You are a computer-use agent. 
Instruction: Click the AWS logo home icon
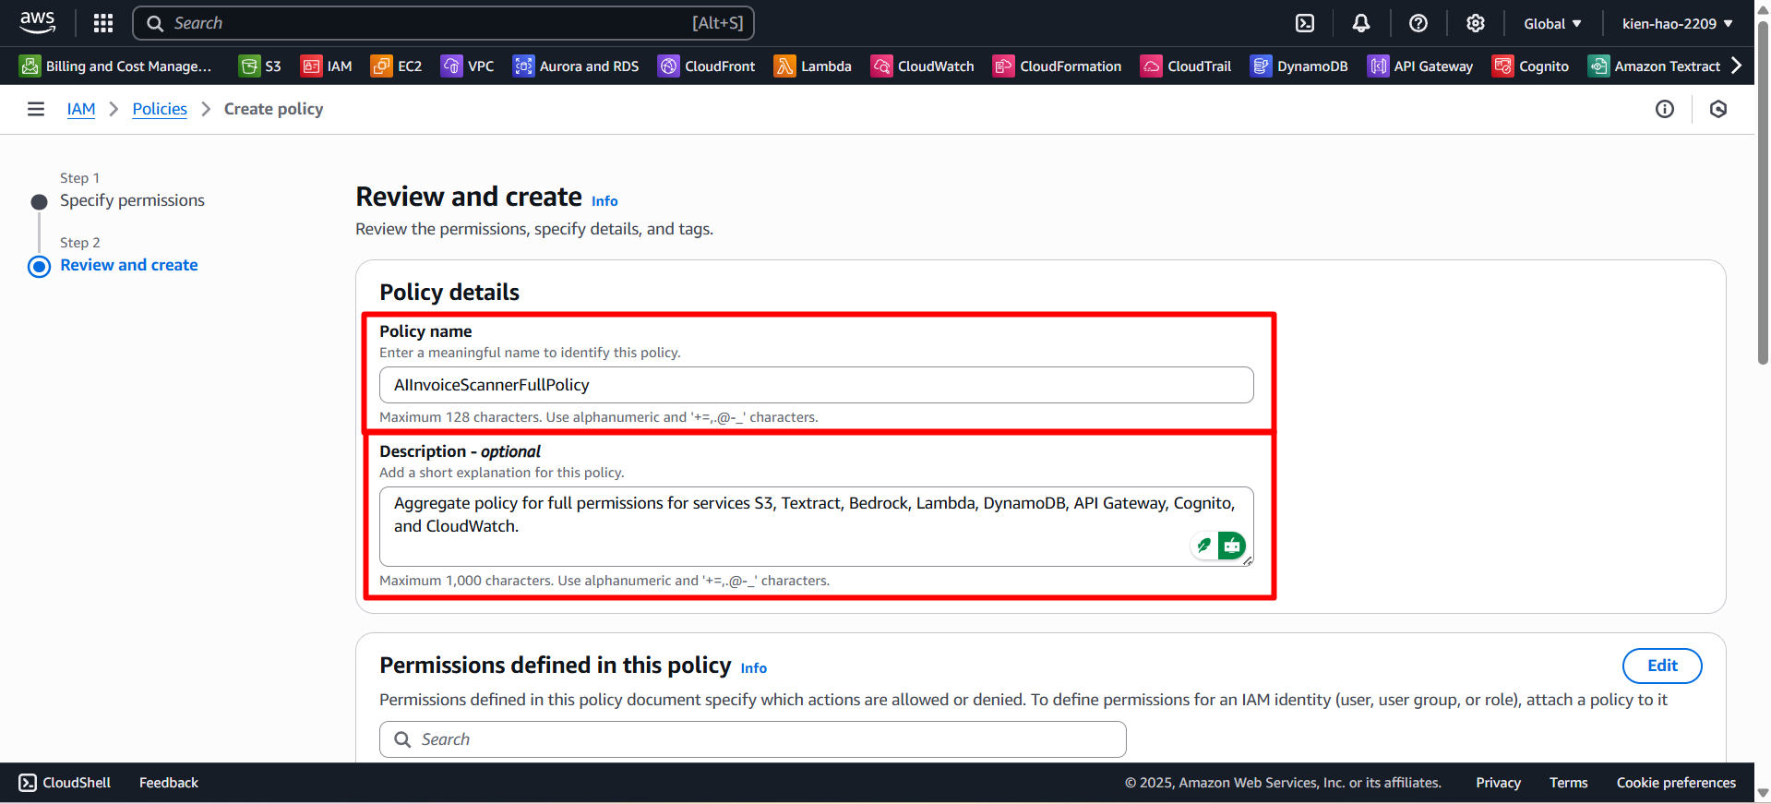coord(38,22)
